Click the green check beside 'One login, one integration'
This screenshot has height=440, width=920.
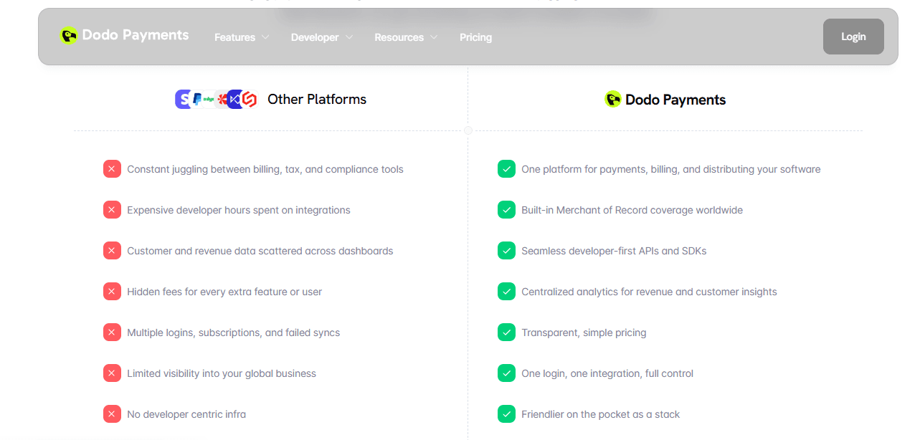point(506,373)
